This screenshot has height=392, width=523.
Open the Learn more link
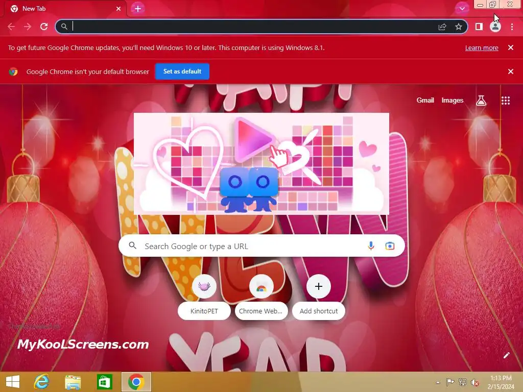point(482,47)
